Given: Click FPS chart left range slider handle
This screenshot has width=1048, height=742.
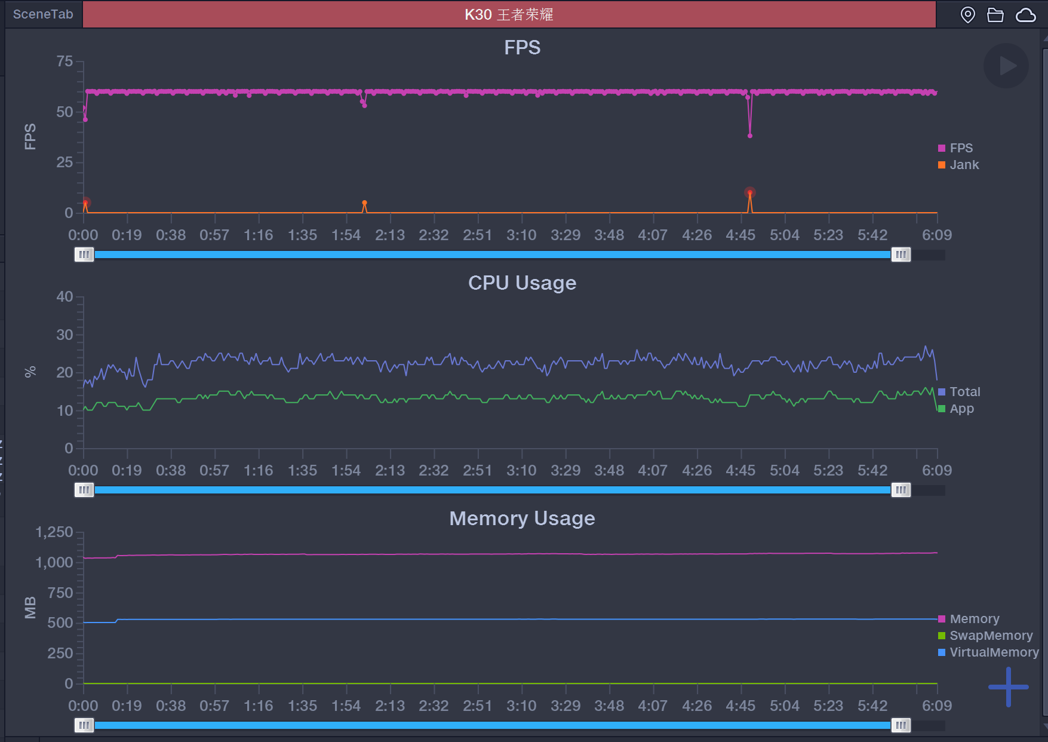Looking at the screenshot, I should (84, 255).
